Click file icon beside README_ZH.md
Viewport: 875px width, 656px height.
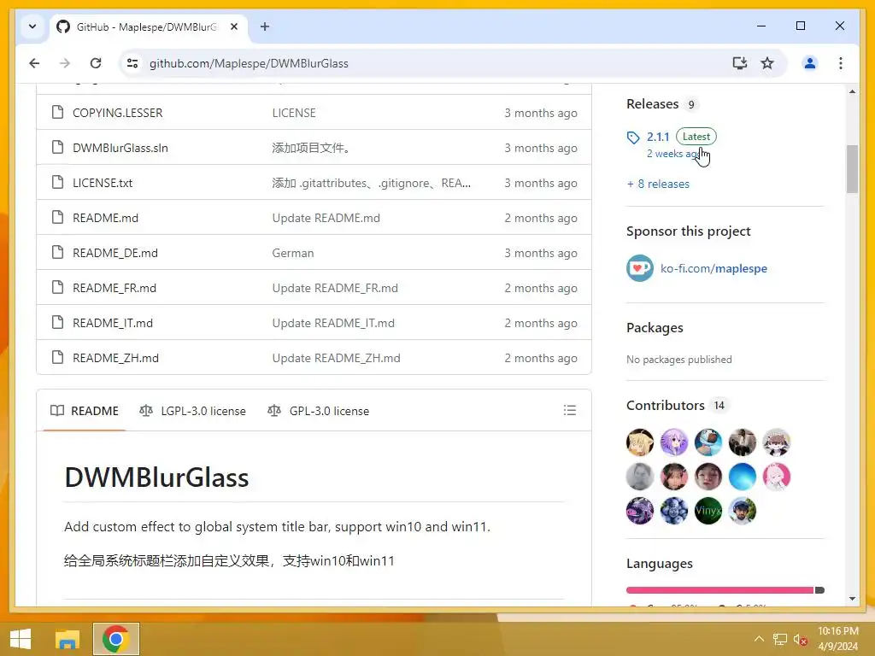coord(57,358)
